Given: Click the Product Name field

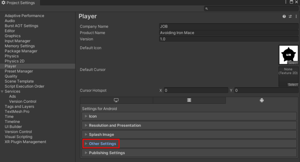Looking at the screenshot, I should pyautogui.click(x=229, y=33).
